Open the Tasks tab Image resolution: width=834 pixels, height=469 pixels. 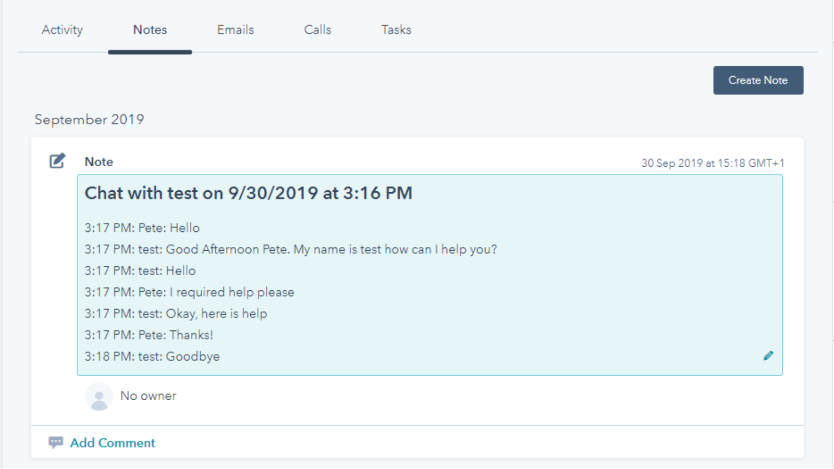coord(396,30)
